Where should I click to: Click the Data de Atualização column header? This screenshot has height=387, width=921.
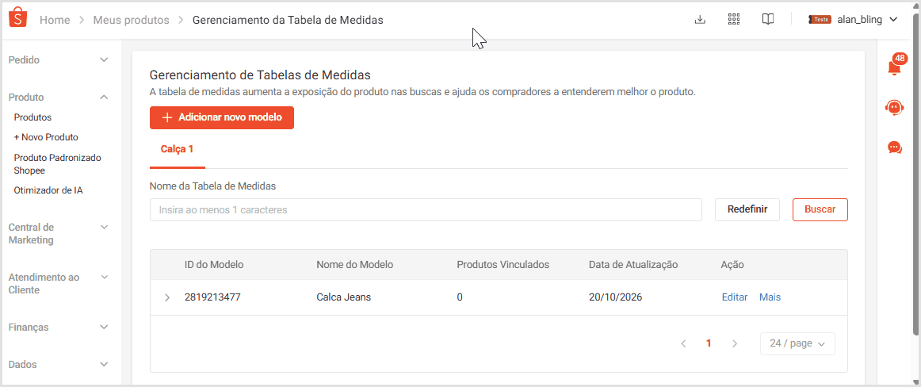[633, 265]
